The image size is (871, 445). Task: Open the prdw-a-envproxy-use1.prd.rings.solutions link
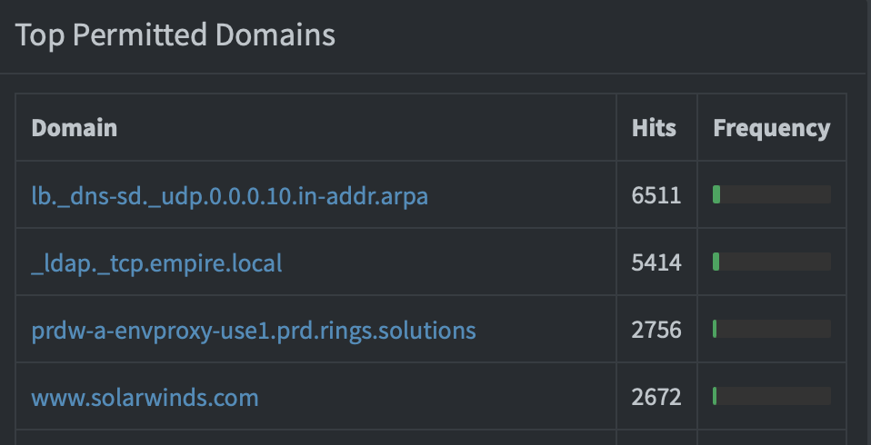[x=254, y=331]
